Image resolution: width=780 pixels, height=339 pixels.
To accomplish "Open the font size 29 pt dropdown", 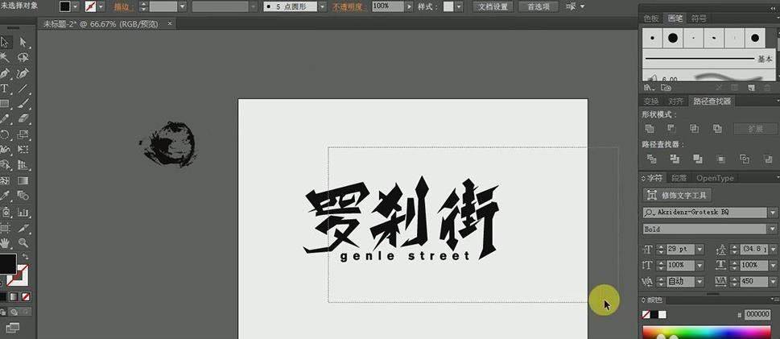I will [x=699, y=250].
